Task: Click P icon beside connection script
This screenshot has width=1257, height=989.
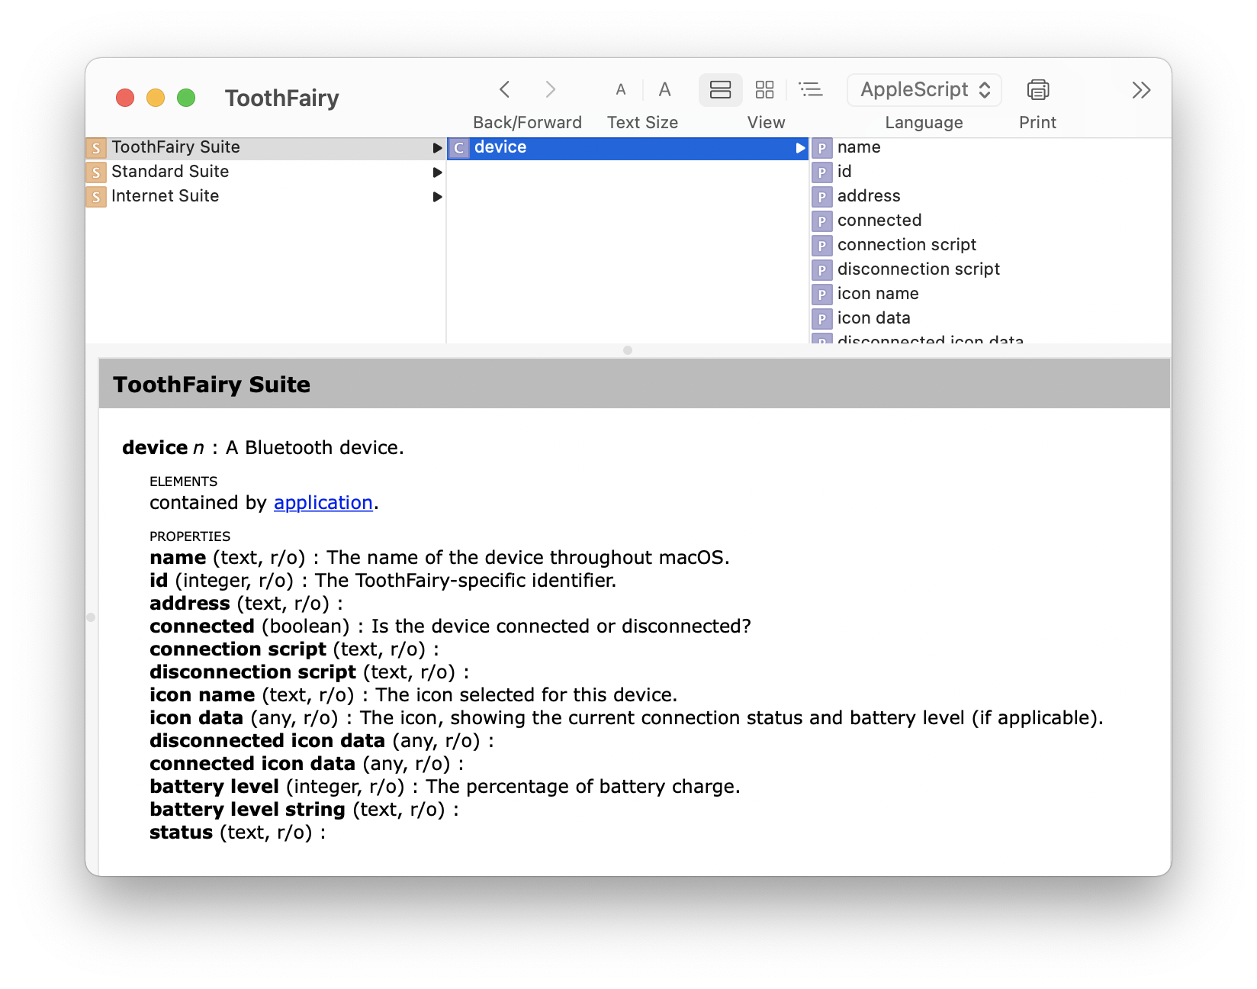Action: point(821,246)
